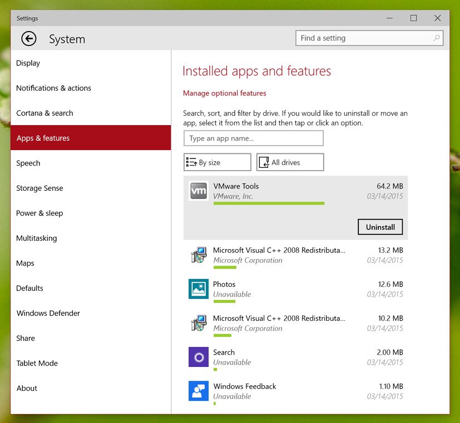The image size is (460, 423).
Task: Select the VMware Tools app name
Action: click(236, 186)
